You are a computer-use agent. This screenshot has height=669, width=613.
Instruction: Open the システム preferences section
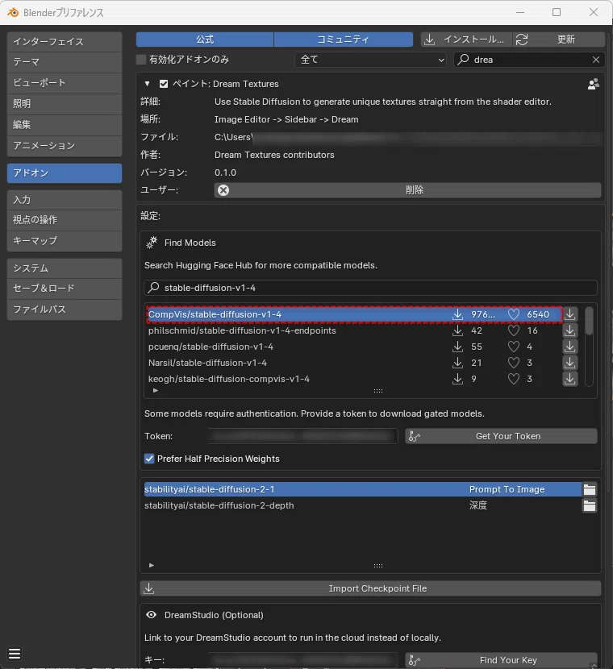point(65,268)
